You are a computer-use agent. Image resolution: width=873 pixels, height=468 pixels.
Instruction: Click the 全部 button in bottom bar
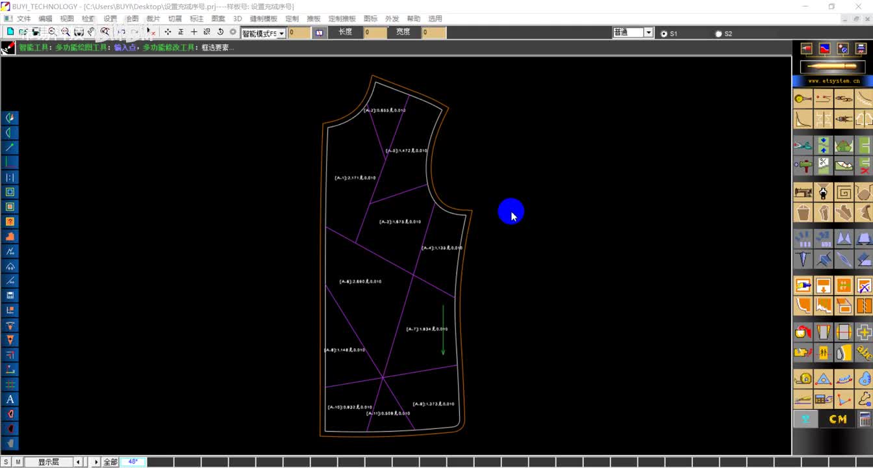click(x=110, y=462)
